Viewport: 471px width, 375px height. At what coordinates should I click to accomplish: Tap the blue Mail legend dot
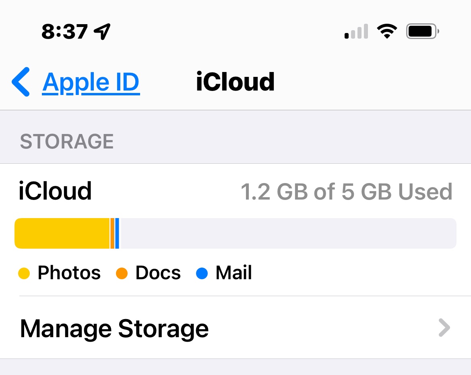pyautogui.click(x=202, y=274)
